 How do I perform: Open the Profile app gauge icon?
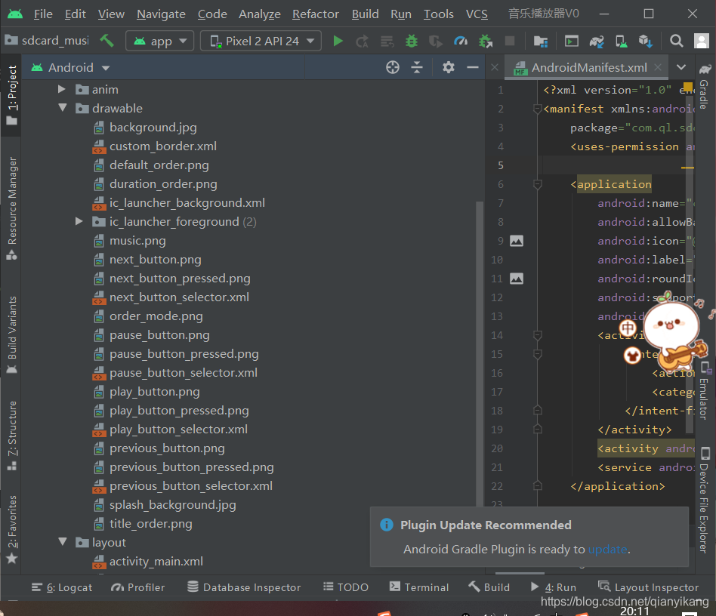tap(460, 41)
